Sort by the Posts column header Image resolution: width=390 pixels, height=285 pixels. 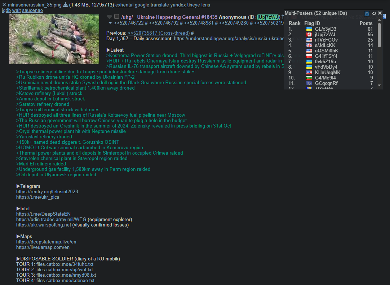tap(366, 23)
